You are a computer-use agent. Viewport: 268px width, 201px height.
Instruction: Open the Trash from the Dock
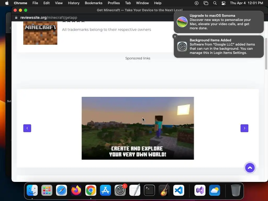(x=236, y=190)
